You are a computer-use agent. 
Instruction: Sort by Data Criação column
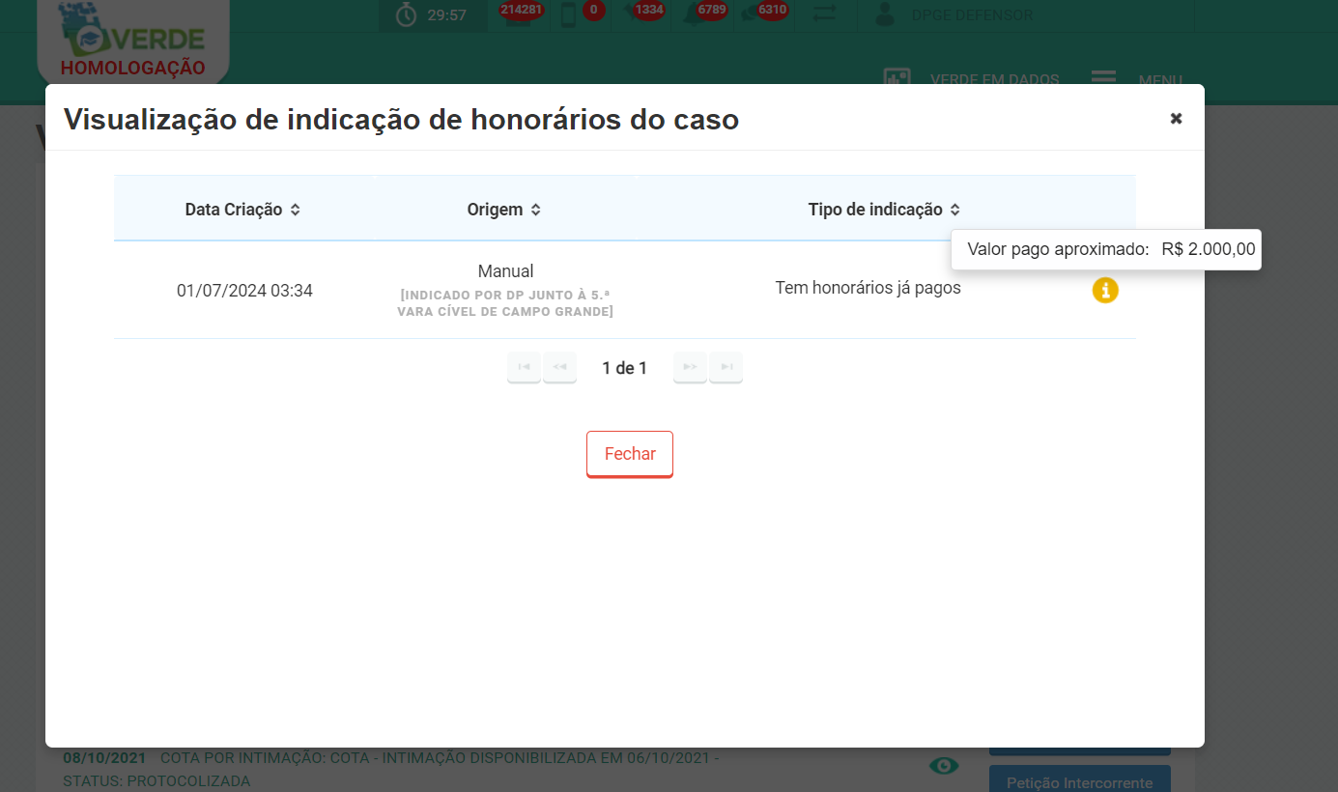[242, 210]
